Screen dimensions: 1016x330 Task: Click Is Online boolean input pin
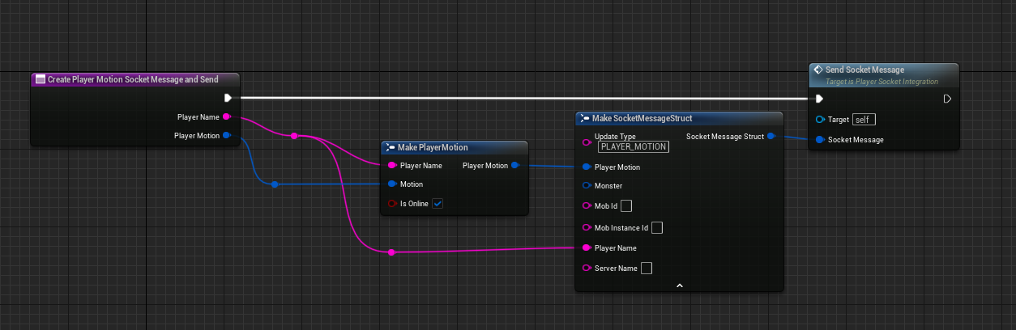coord(392,204)
